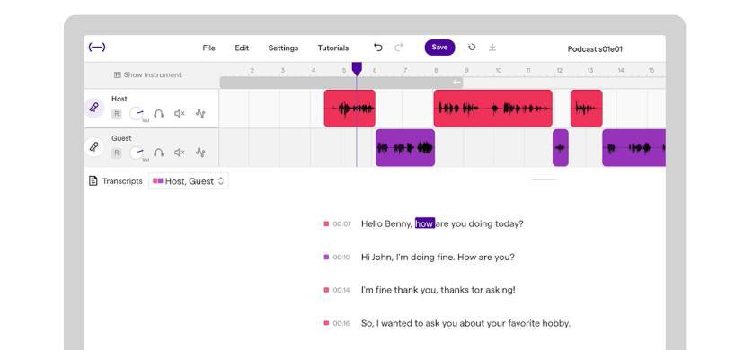
Task: Open Guest track effects waveform icon
Action: [x=200, y=153]
